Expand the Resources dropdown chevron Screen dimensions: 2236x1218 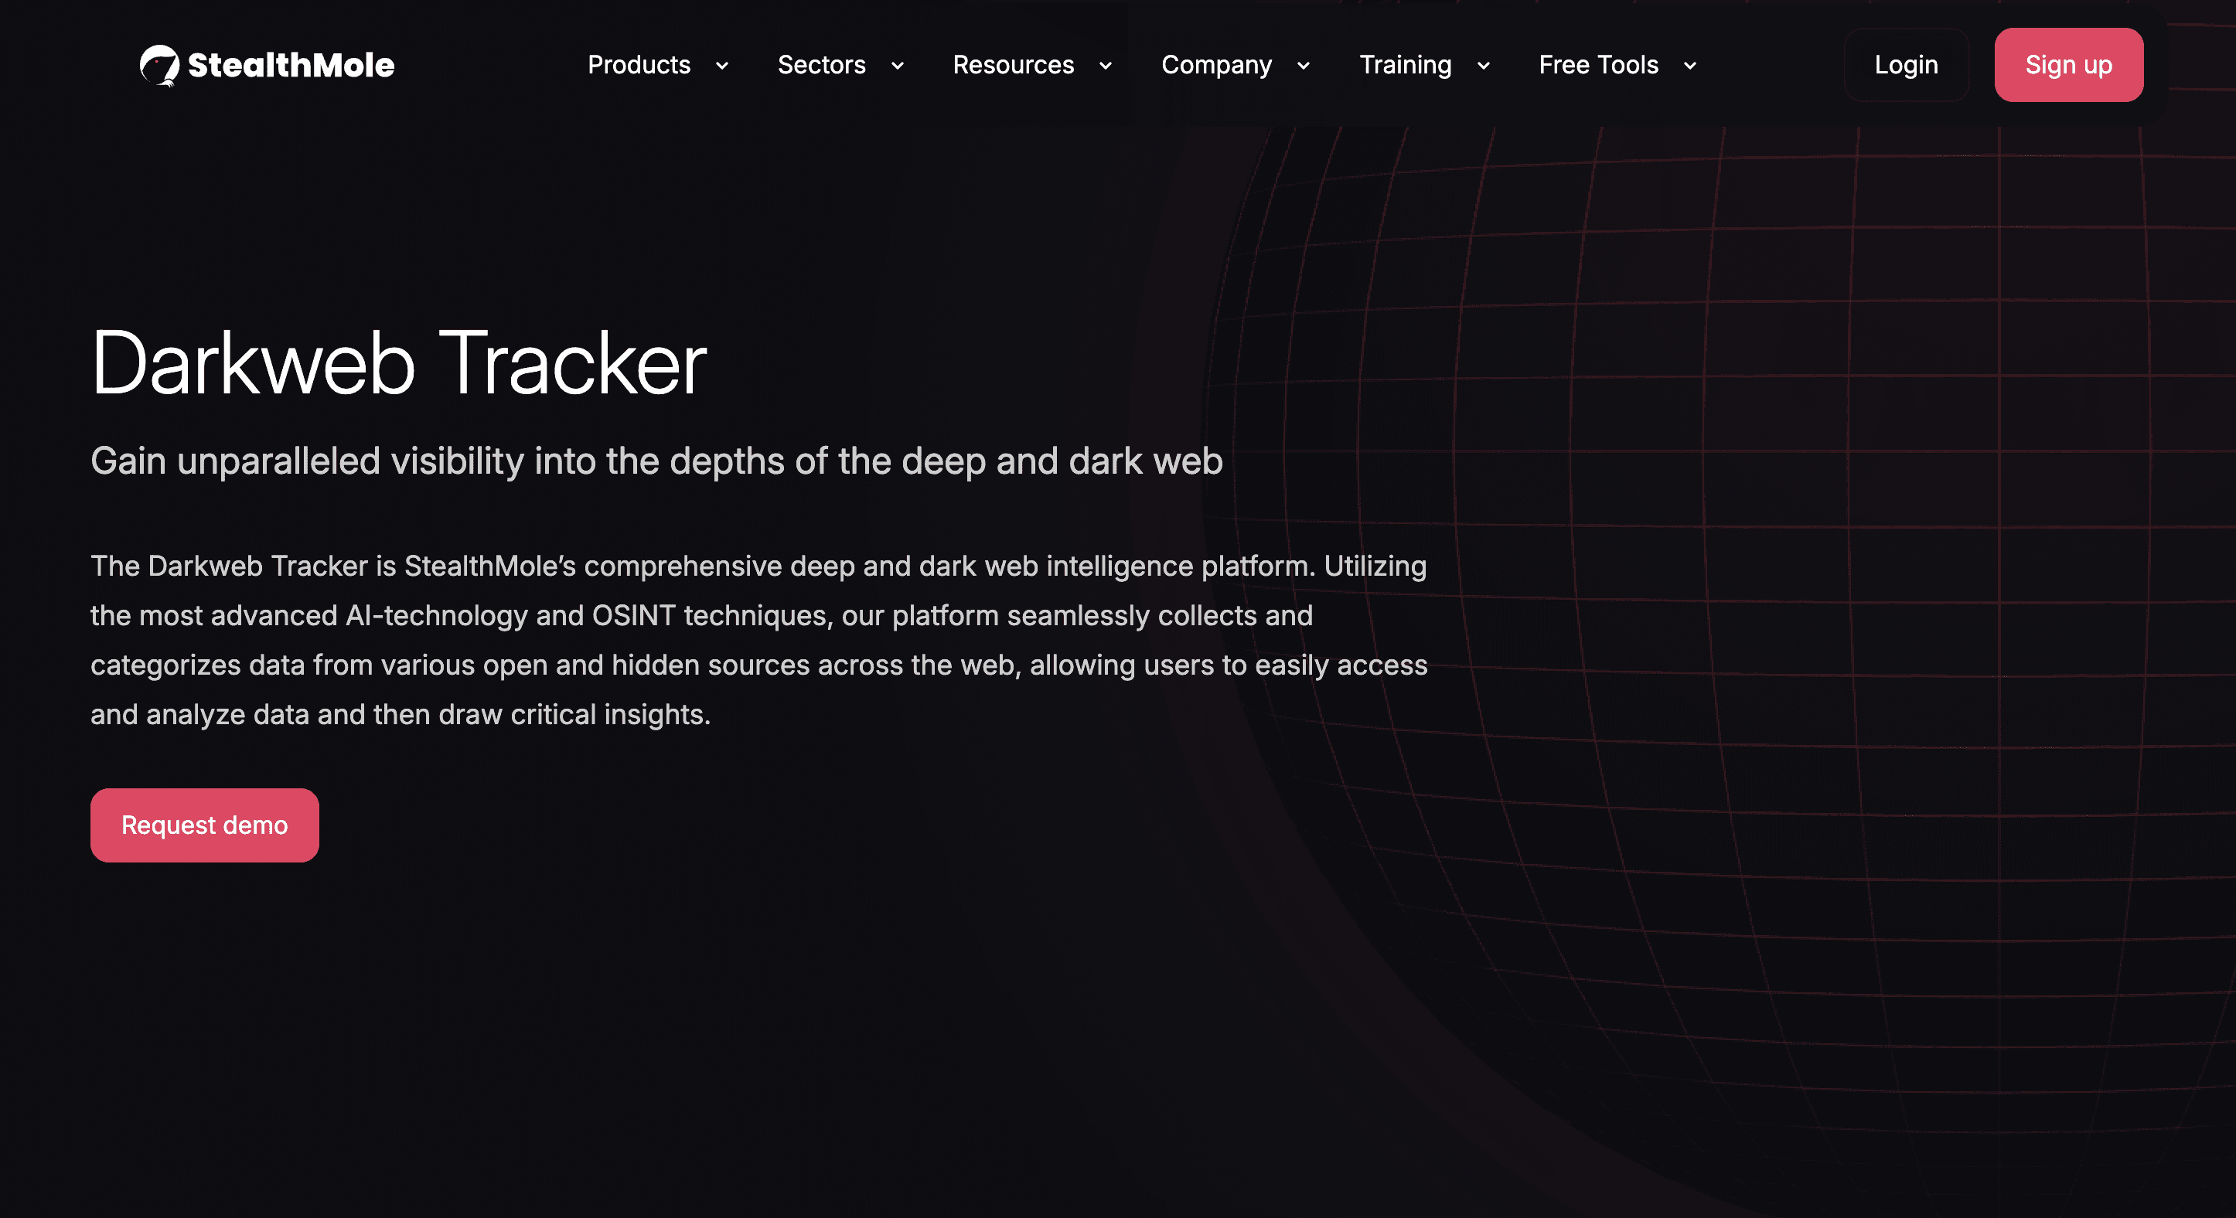(1104, 66)
